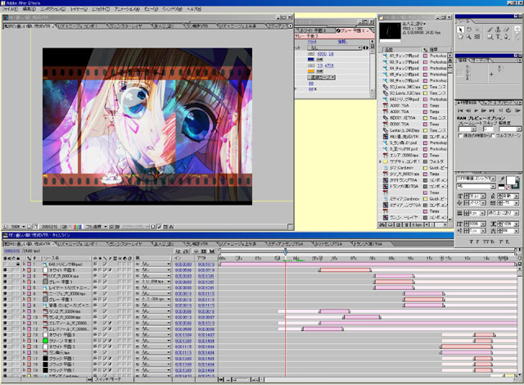
Task: Select the Pan Behind tool
Action: click(x=477, y=37)
